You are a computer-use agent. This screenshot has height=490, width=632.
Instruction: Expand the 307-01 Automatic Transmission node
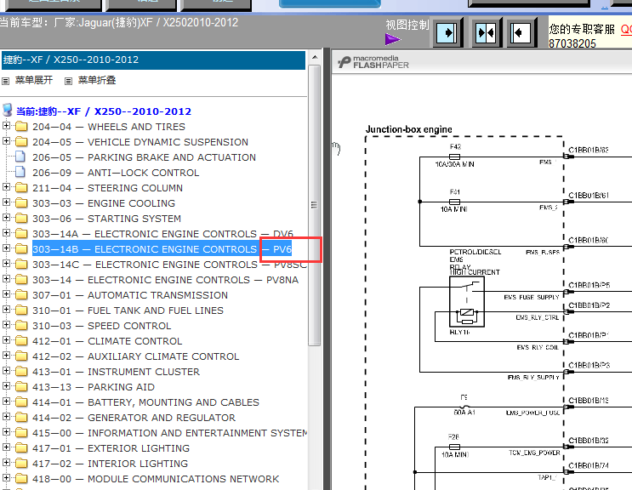coord(6,294)
